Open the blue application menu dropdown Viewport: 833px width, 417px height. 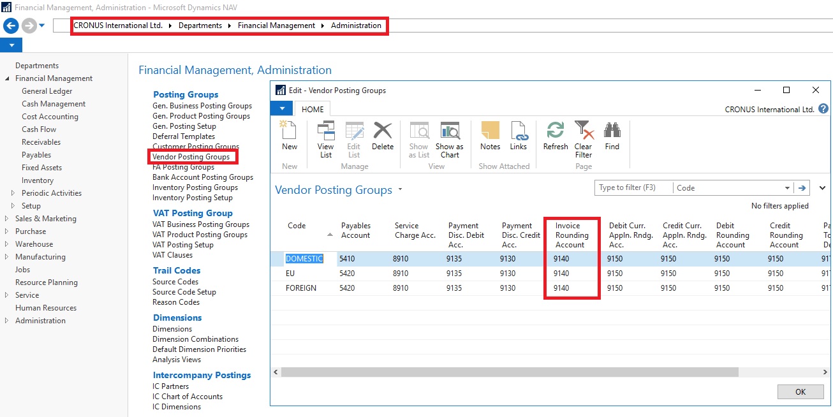click(281, 108)
